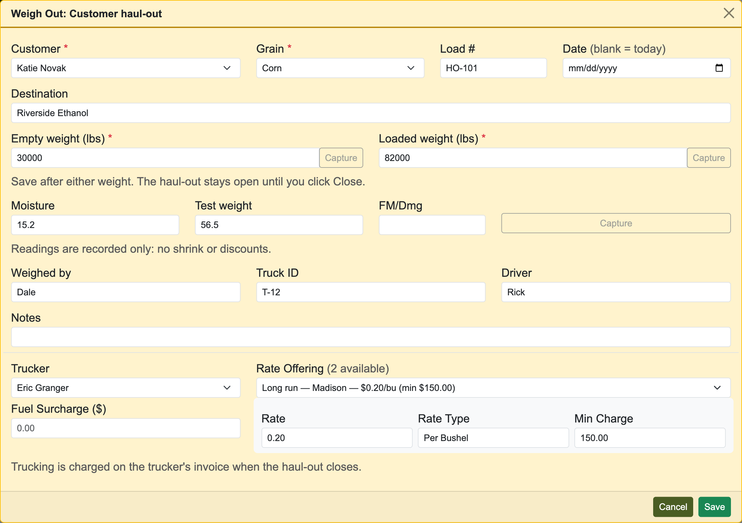
Task: Capture the empty weight from scale
Action: (341, 158)
